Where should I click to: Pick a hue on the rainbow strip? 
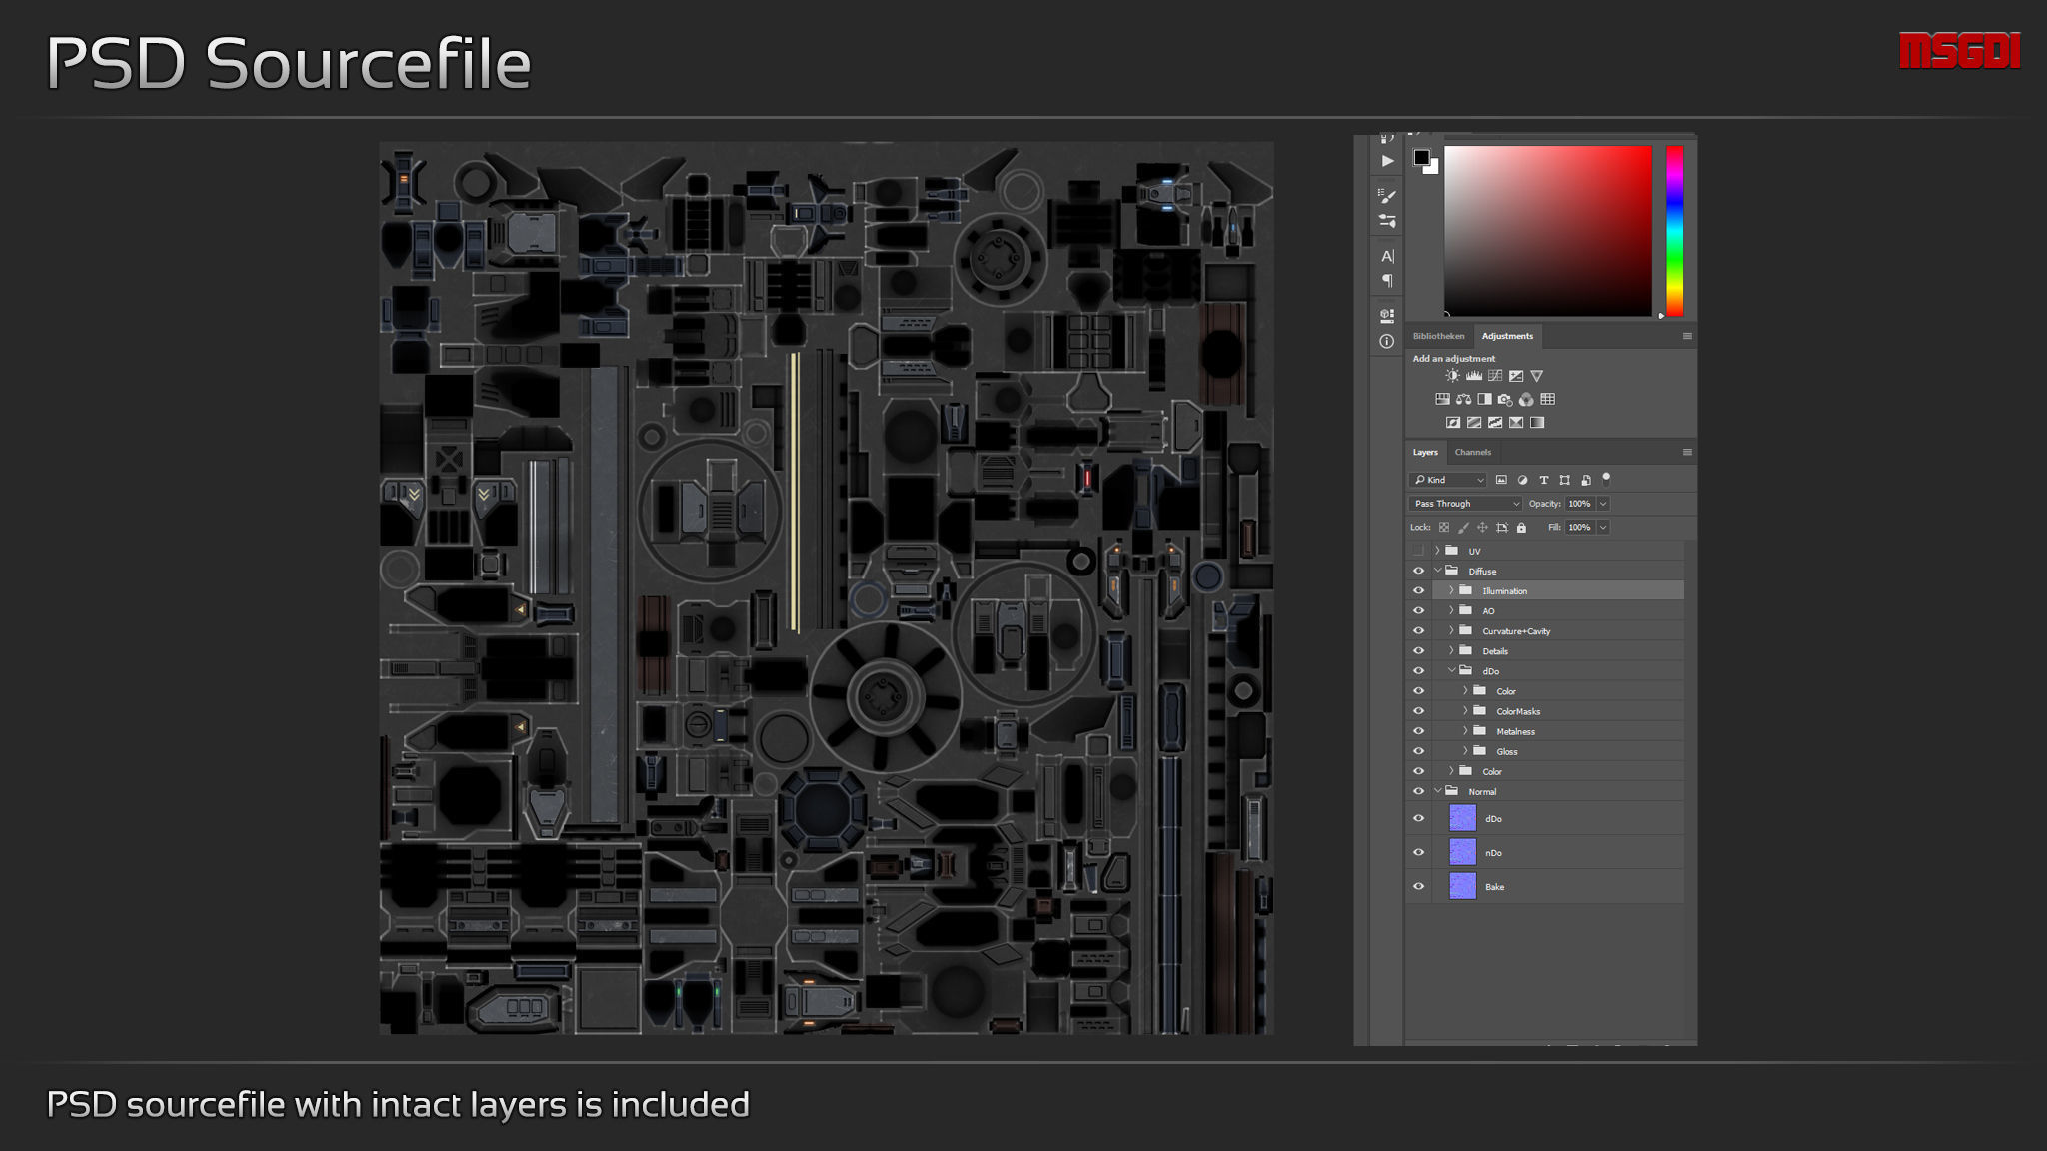tap(1674, 230)
